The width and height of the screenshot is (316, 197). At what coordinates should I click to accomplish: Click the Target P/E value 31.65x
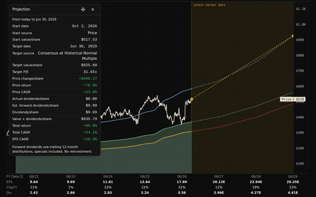tap(90, 72)
